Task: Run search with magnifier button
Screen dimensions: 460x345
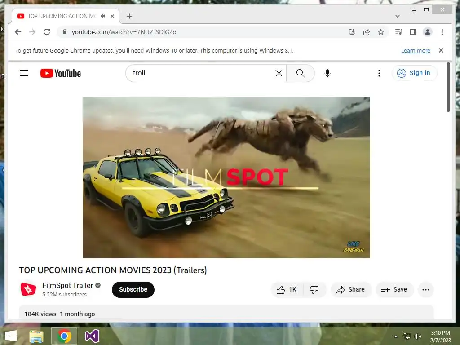Action: tap(300, 73)
